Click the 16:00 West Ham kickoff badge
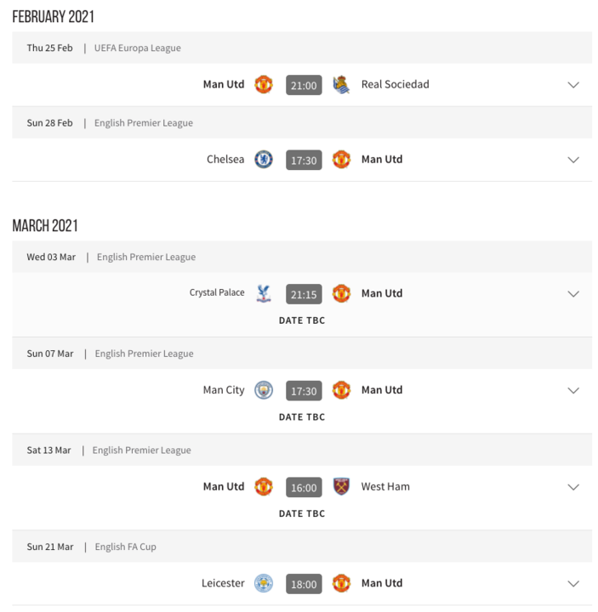 304,487
